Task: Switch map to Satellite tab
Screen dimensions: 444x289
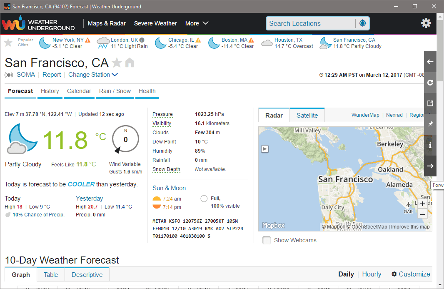Action: point(307,116)
